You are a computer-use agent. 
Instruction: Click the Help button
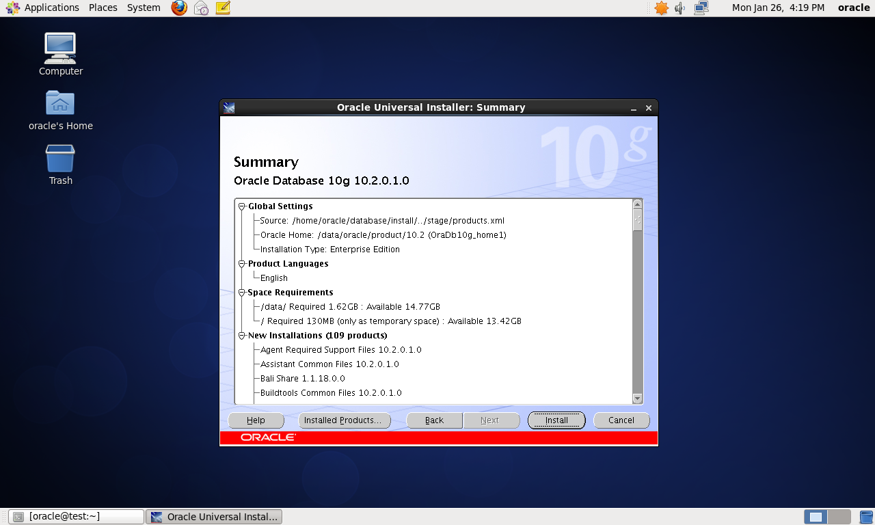[256, 420]
